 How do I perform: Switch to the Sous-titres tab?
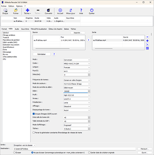[x=25, y=29]
